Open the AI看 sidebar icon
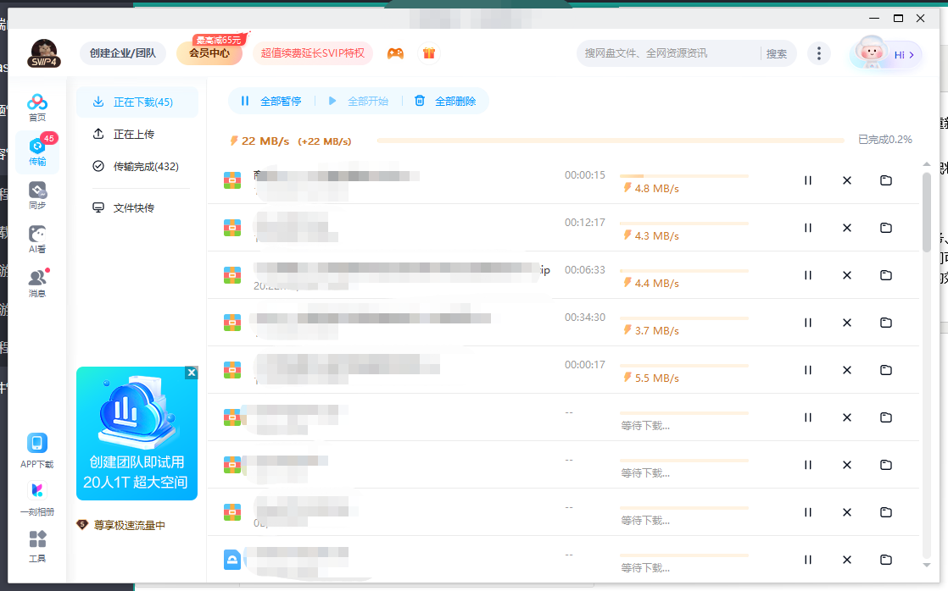Image resolution: width=948 pixels, height=591 pixels. tap(36, 240)
